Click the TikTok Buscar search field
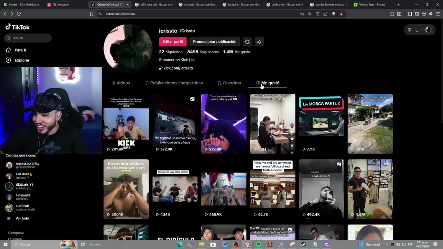The height and width of the screenshot is (249, 443). [28, 38]
